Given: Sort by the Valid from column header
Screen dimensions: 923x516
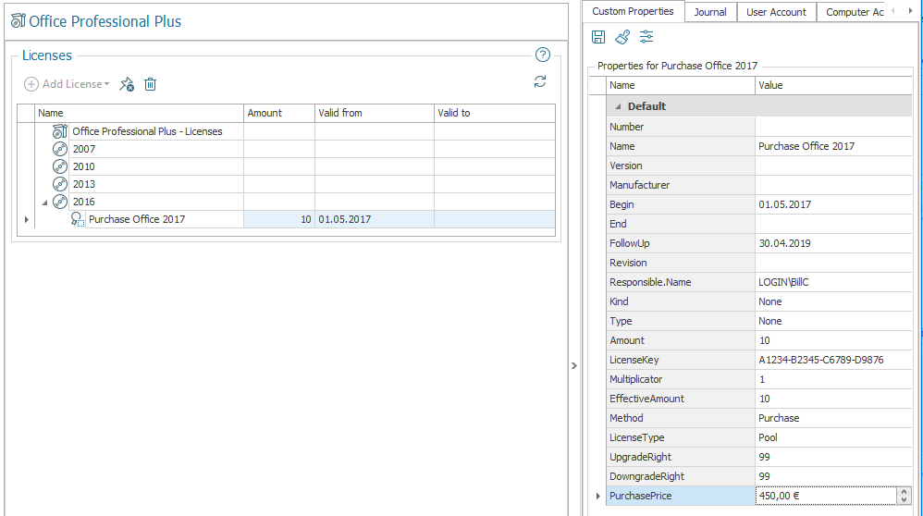Looking at the screenshot, I should click(x=375, y=113).
